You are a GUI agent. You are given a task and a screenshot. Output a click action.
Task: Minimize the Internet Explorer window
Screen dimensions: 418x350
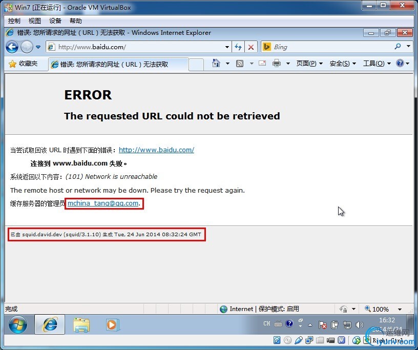pos(371,33)
